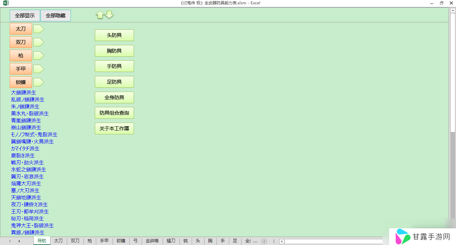The height and width of the screenshot is (245, 456).
Task: Go to 胸防具 sheet button
Action: (114, 51)
